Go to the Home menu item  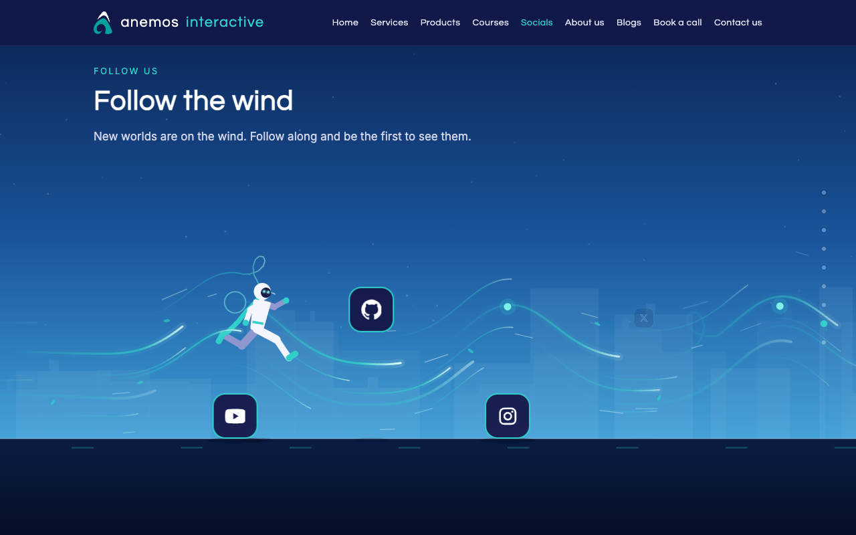tap(345, 23)
